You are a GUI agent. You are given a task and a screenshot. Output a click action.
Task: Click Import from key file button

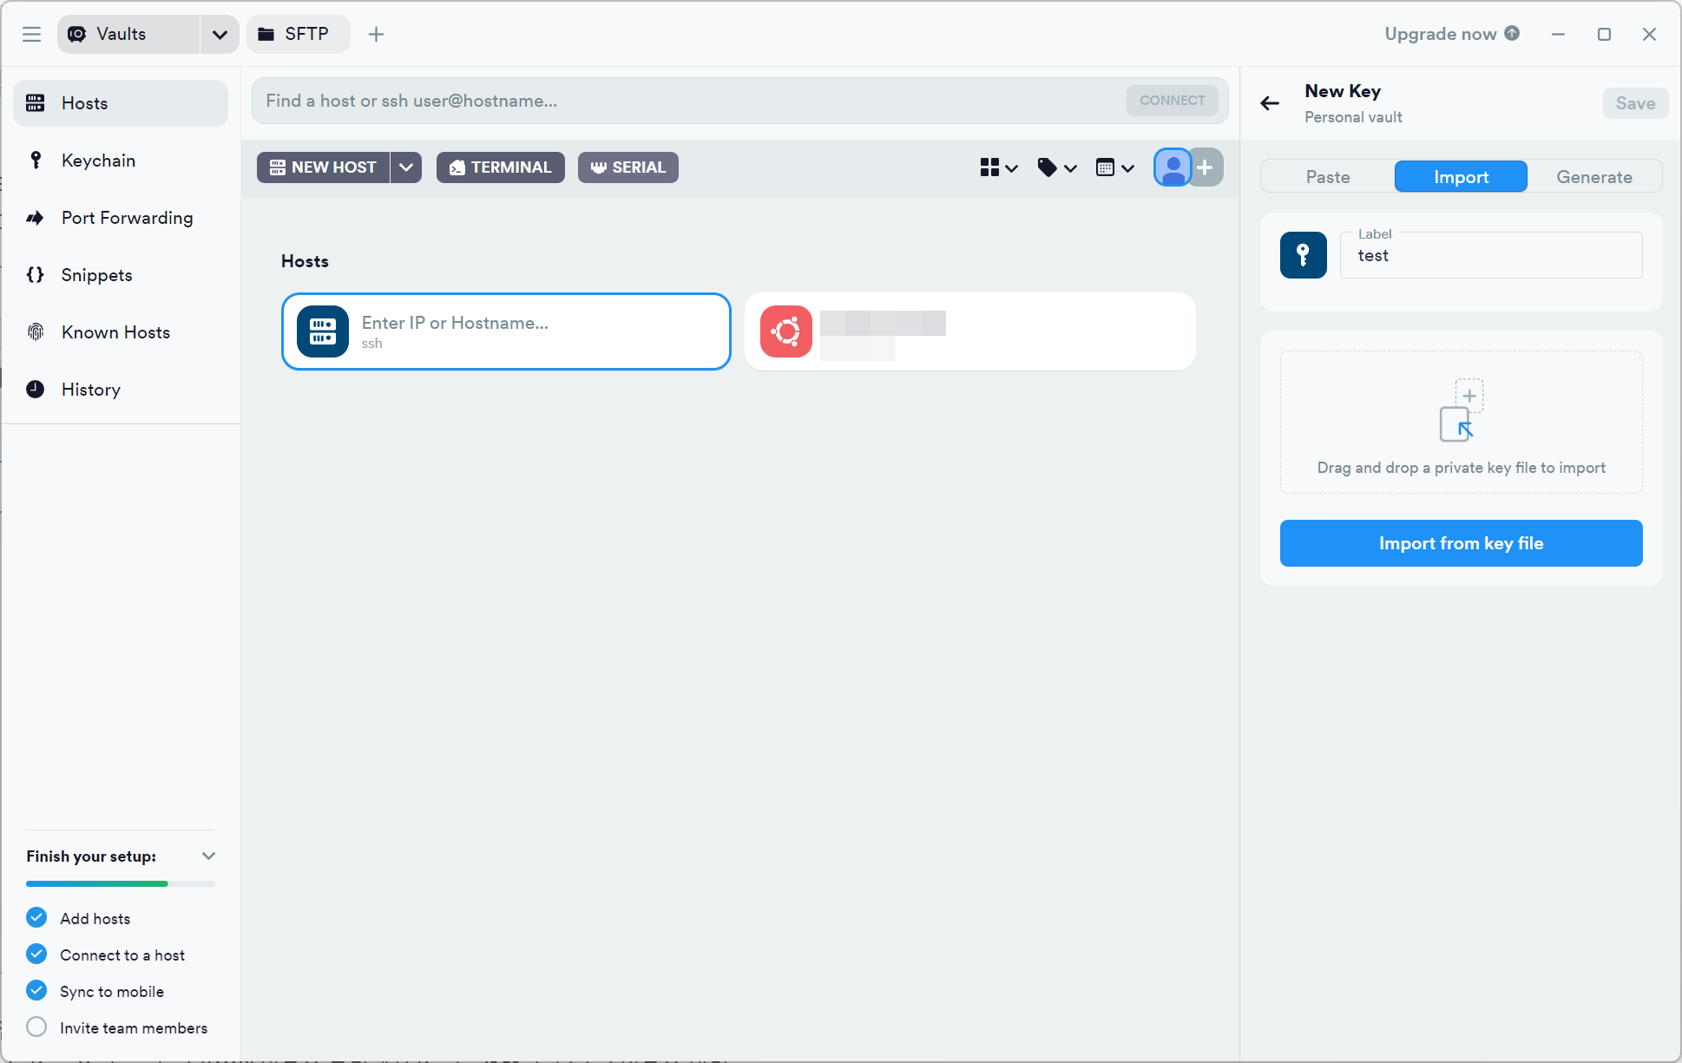[x=1461, y=543]
